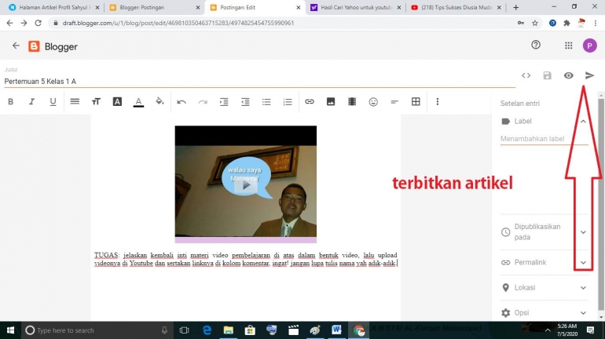Expand the Dipublikasikan pada section

tap(583, 232)
